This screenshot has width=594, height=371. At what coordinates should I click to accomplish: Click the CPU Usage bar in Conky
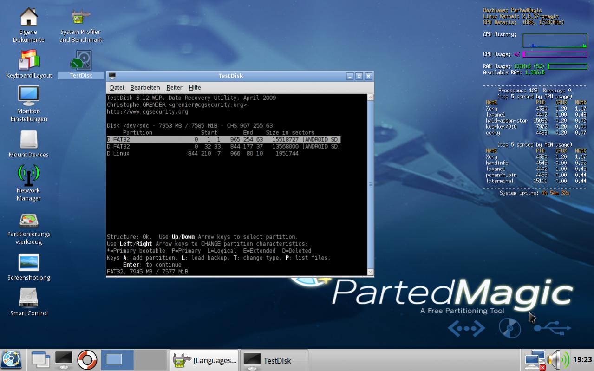[555, 54]
